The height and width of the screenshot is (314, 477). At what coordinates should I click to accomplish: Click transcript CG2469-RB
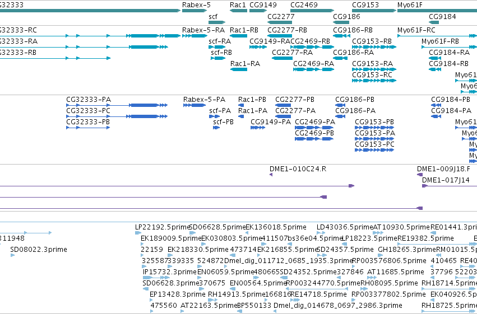click(312, 47)
